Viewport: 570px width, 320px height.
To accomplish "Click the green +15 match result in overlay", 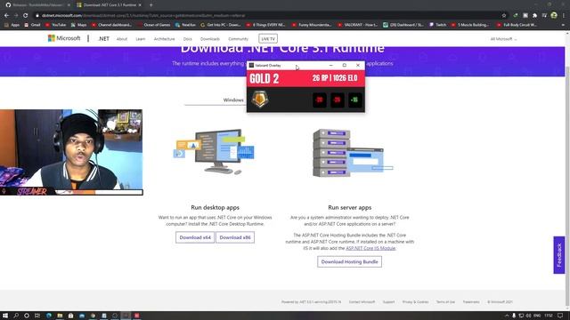I will pos(354,100).
